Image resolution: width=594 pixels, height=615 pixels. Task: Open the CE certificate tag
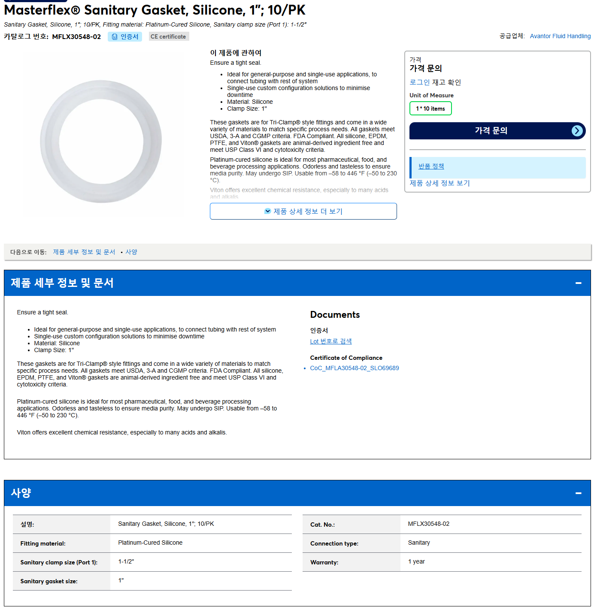coord(169,37)
